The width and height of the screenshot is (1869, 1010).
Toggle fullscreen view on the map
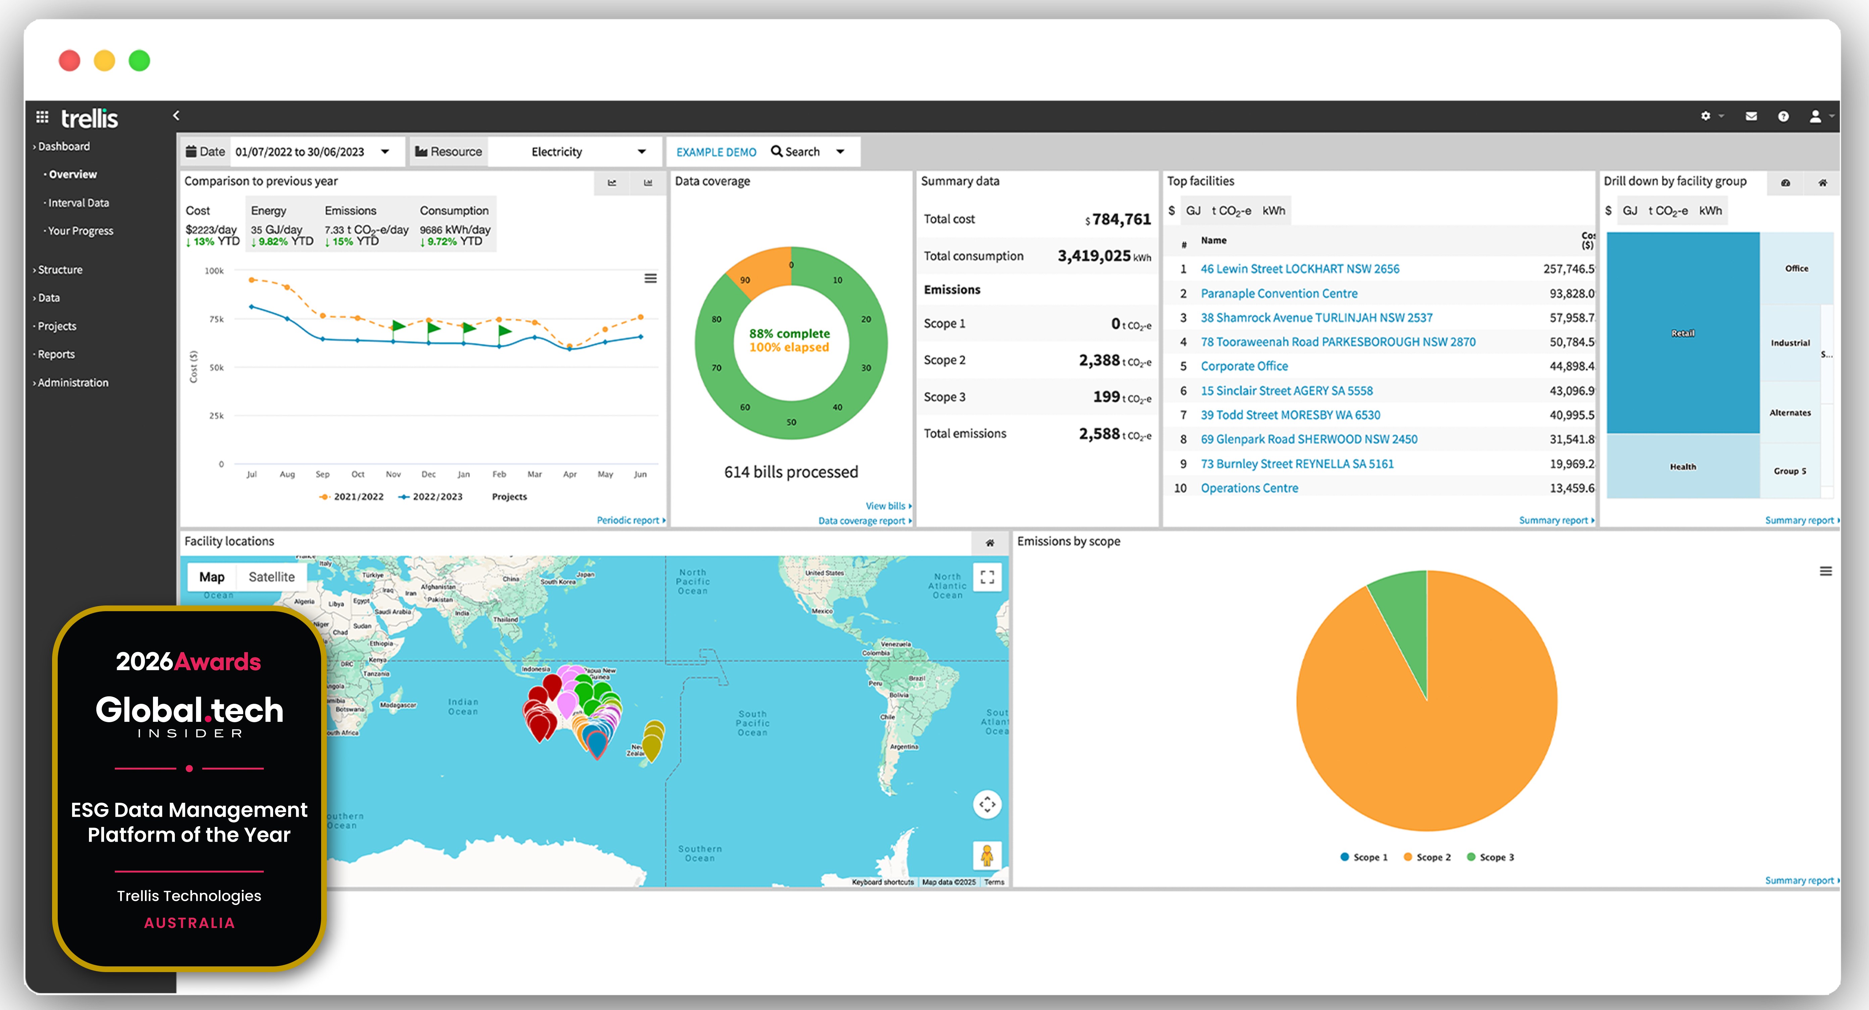987,577
